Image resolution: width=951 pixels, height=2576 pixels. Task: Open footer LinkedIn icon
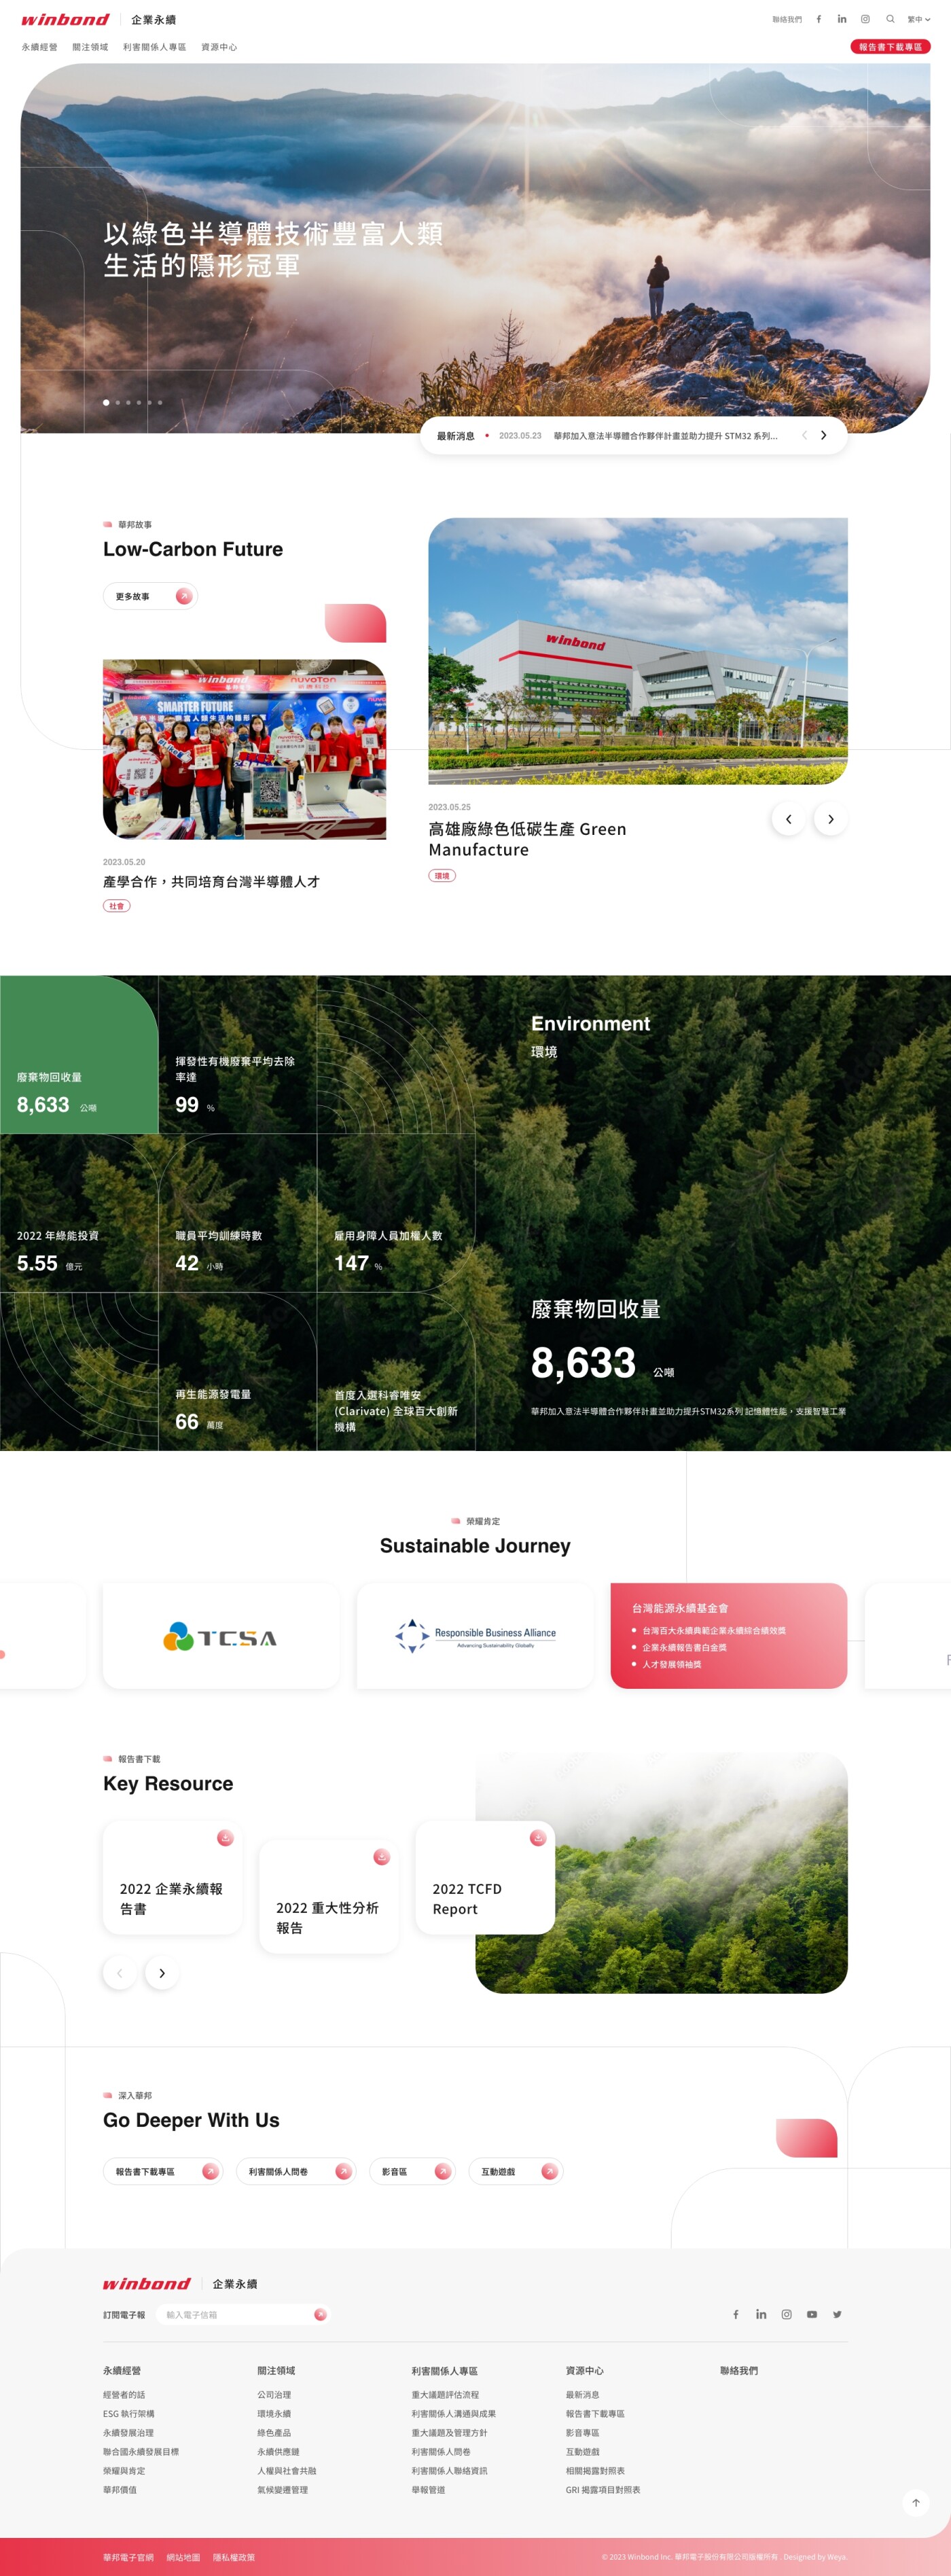point(761,2314)
